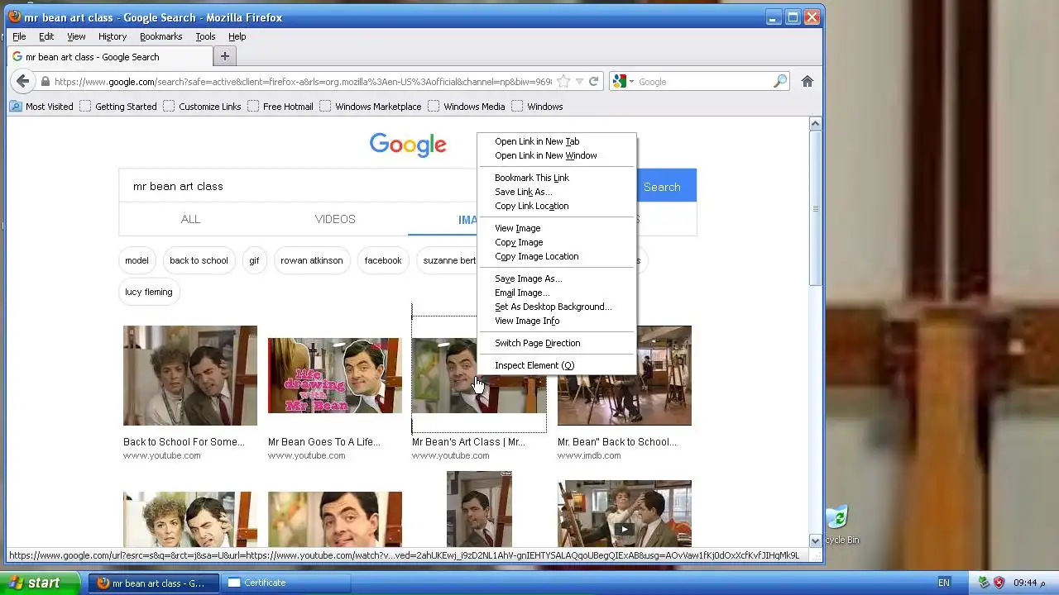Open the Tools menu
The height and width of the screenshot is (595, 1059).
pyautogui.click(x=205, y=36)
